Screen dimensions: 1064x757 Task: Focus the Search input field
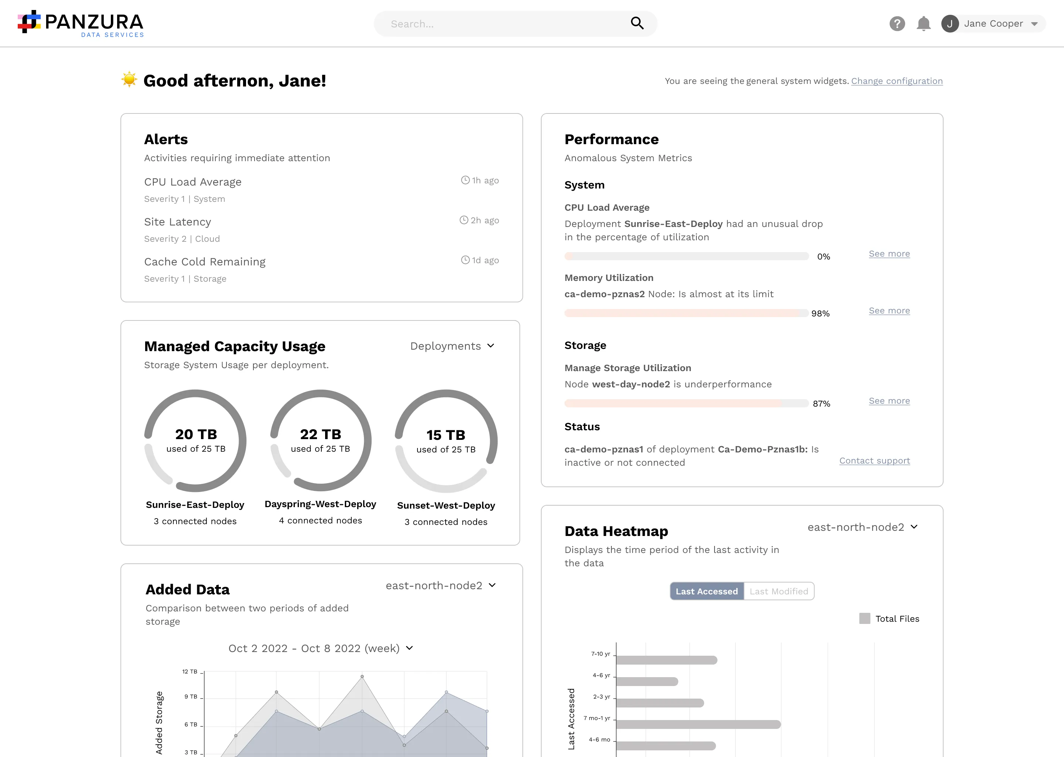pyautogui.click(x=515, y=23)
